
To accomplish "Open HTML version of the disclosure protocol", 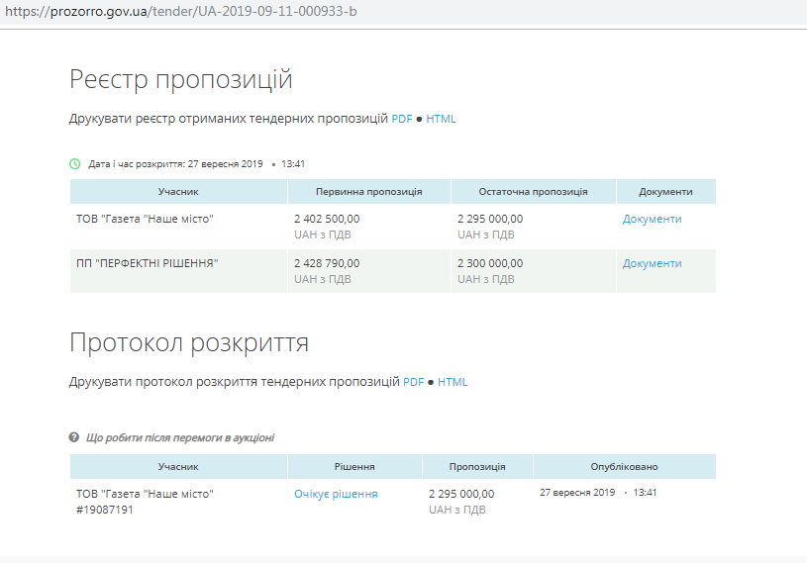I will (453, 382).
